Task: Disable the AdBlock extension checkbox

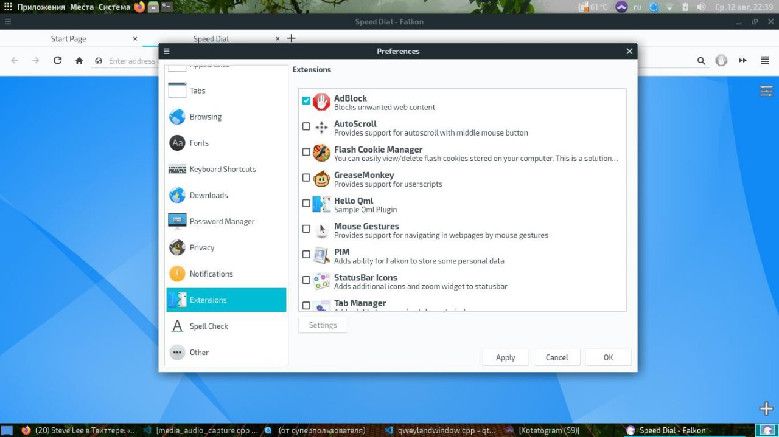Action: tap(306, 101)
